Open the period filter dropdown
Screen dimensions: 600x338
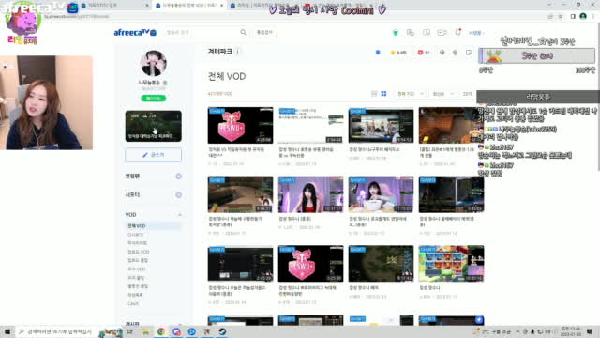(411, 94)
